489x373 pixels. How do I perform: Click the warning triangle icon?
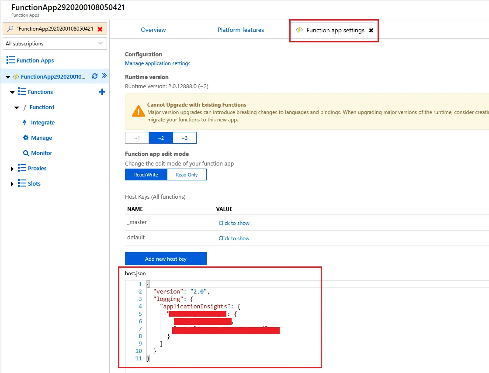coord(138,111)
